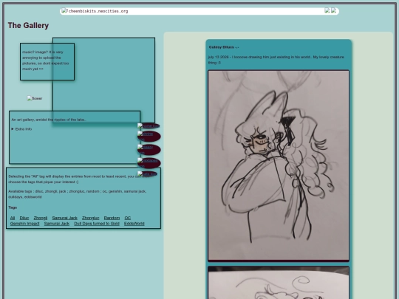The image size is (399, 299).
Task: Filter gallery by the Diluc tag
Action: [24, 218]
